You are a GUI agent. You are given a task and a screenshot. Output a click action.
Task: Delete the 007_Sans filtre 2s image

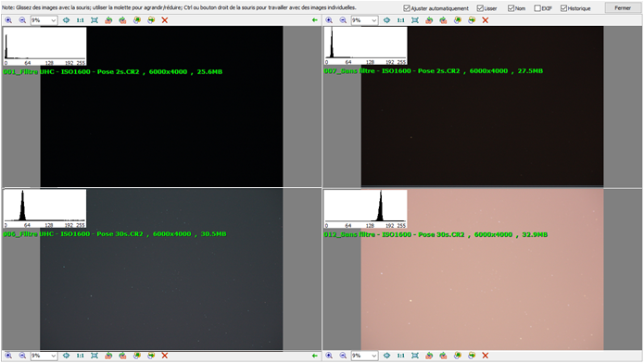[x=486, y=20]
